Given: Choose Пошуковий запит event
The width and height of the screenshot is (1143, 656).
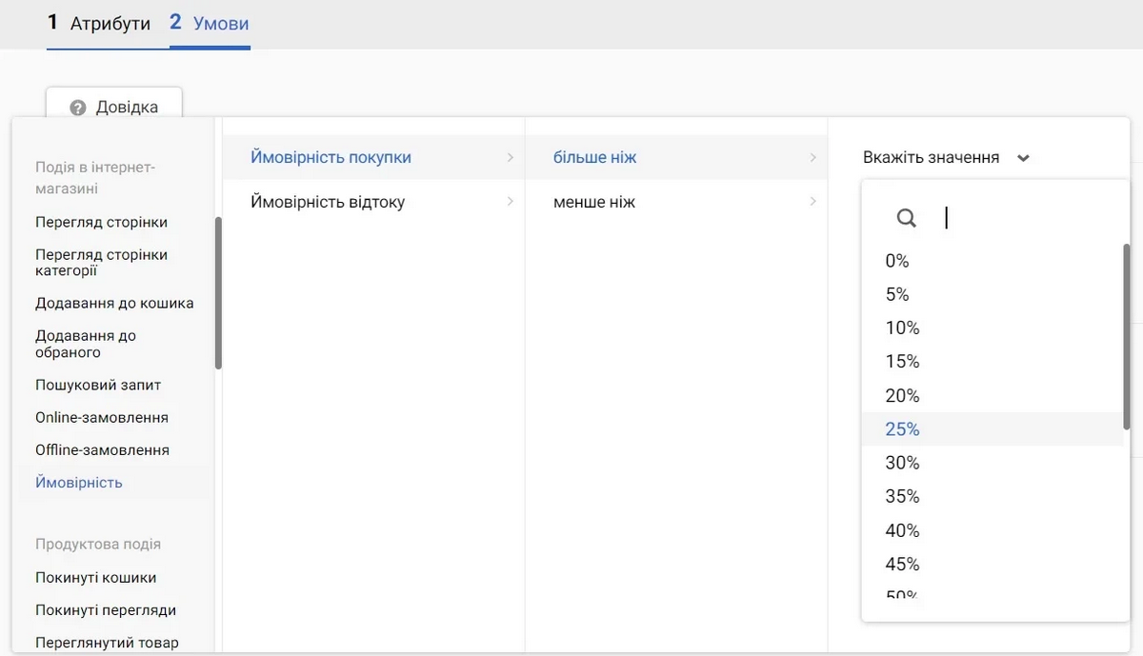Looking at the screenshot, I should (x=98, y=386).
